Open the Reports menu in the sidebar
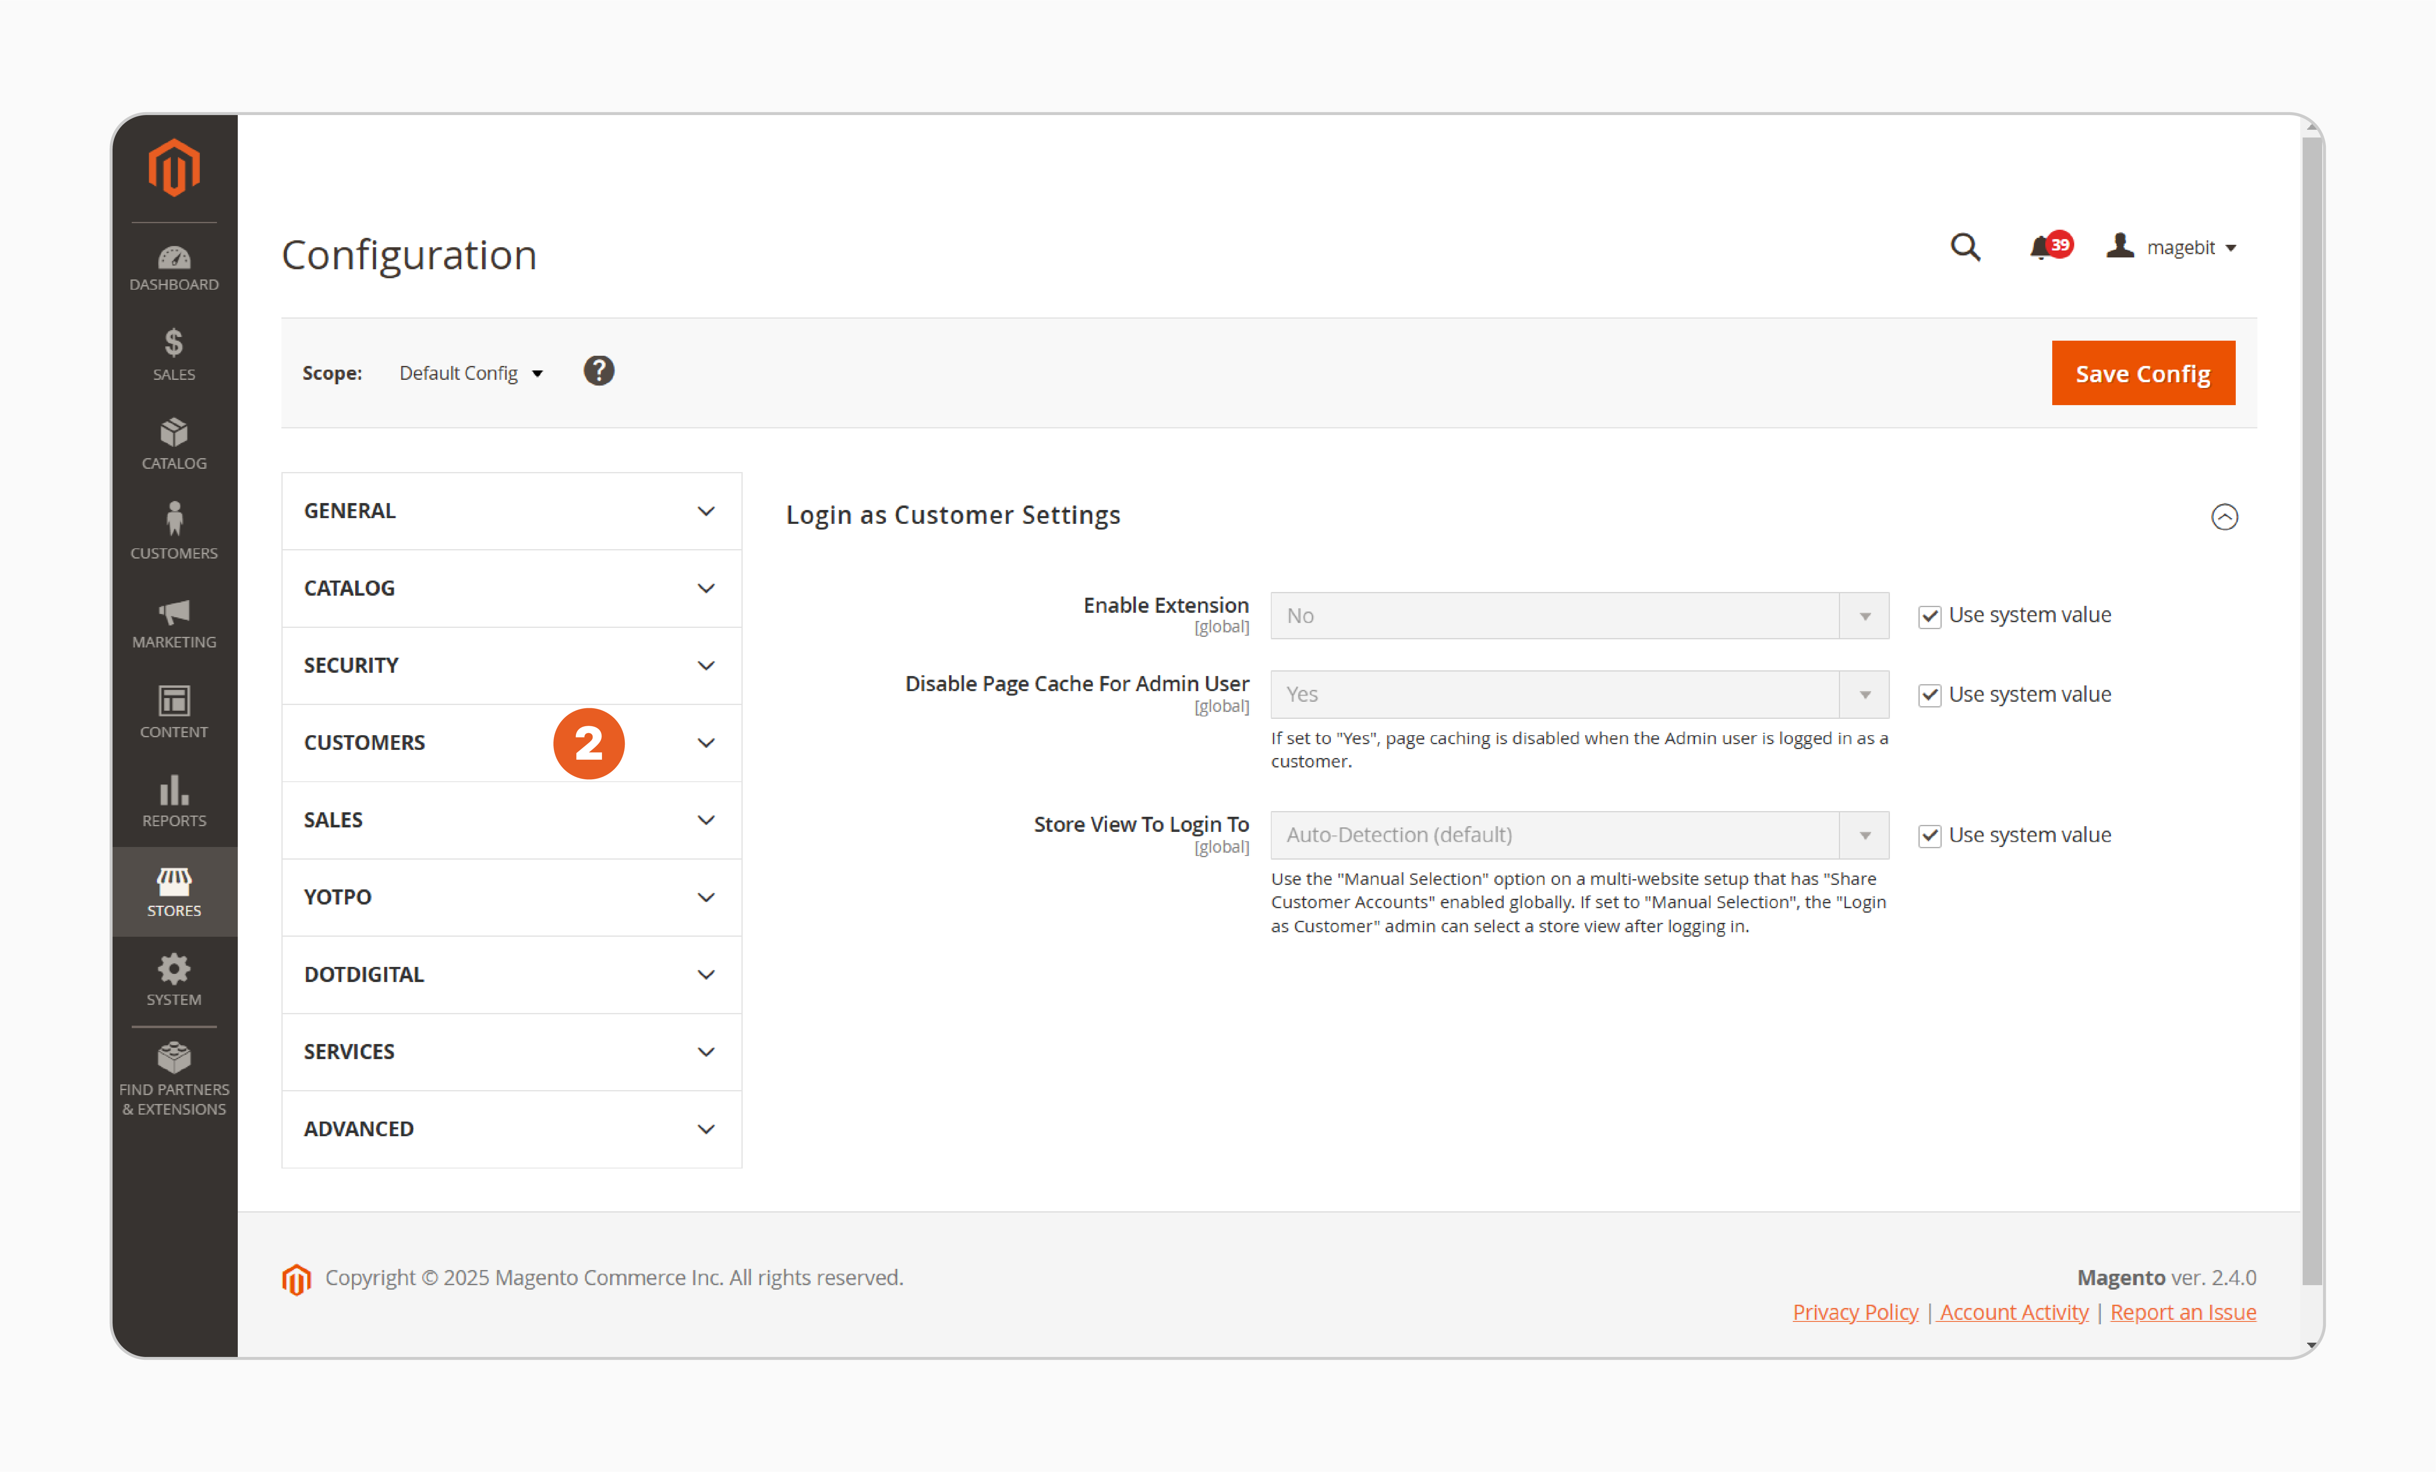 tap(174, 801)
